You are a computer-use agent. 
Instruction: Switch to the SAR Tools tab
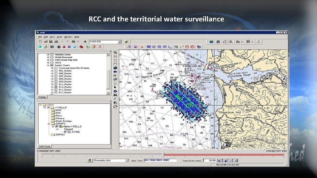(45, 146)
